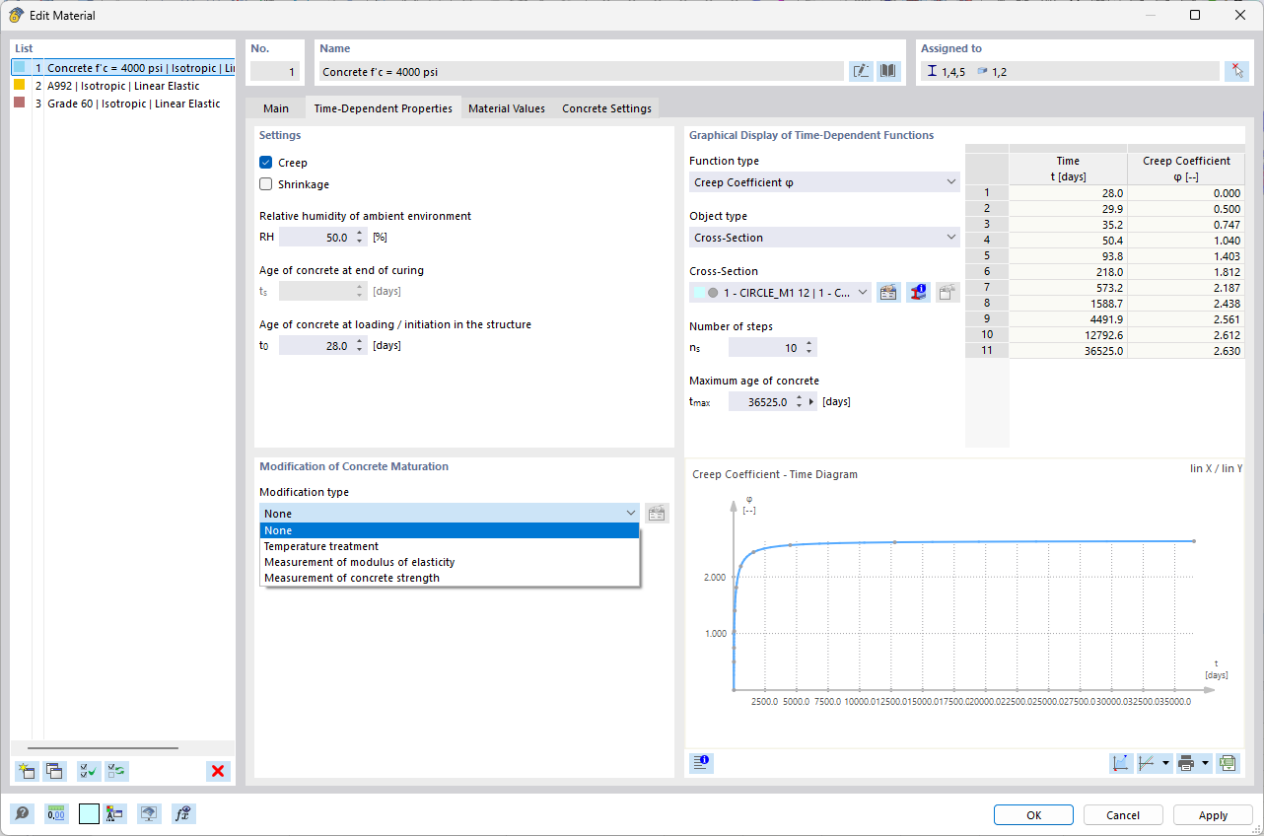The width and height of the screenshot is (1264, 836).
Task: Click the edit name pencil icon
Action: point(861,71)
